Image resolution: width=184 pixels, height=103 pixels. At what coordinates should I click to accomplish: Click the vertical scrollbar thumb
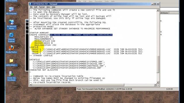point(158,64)
